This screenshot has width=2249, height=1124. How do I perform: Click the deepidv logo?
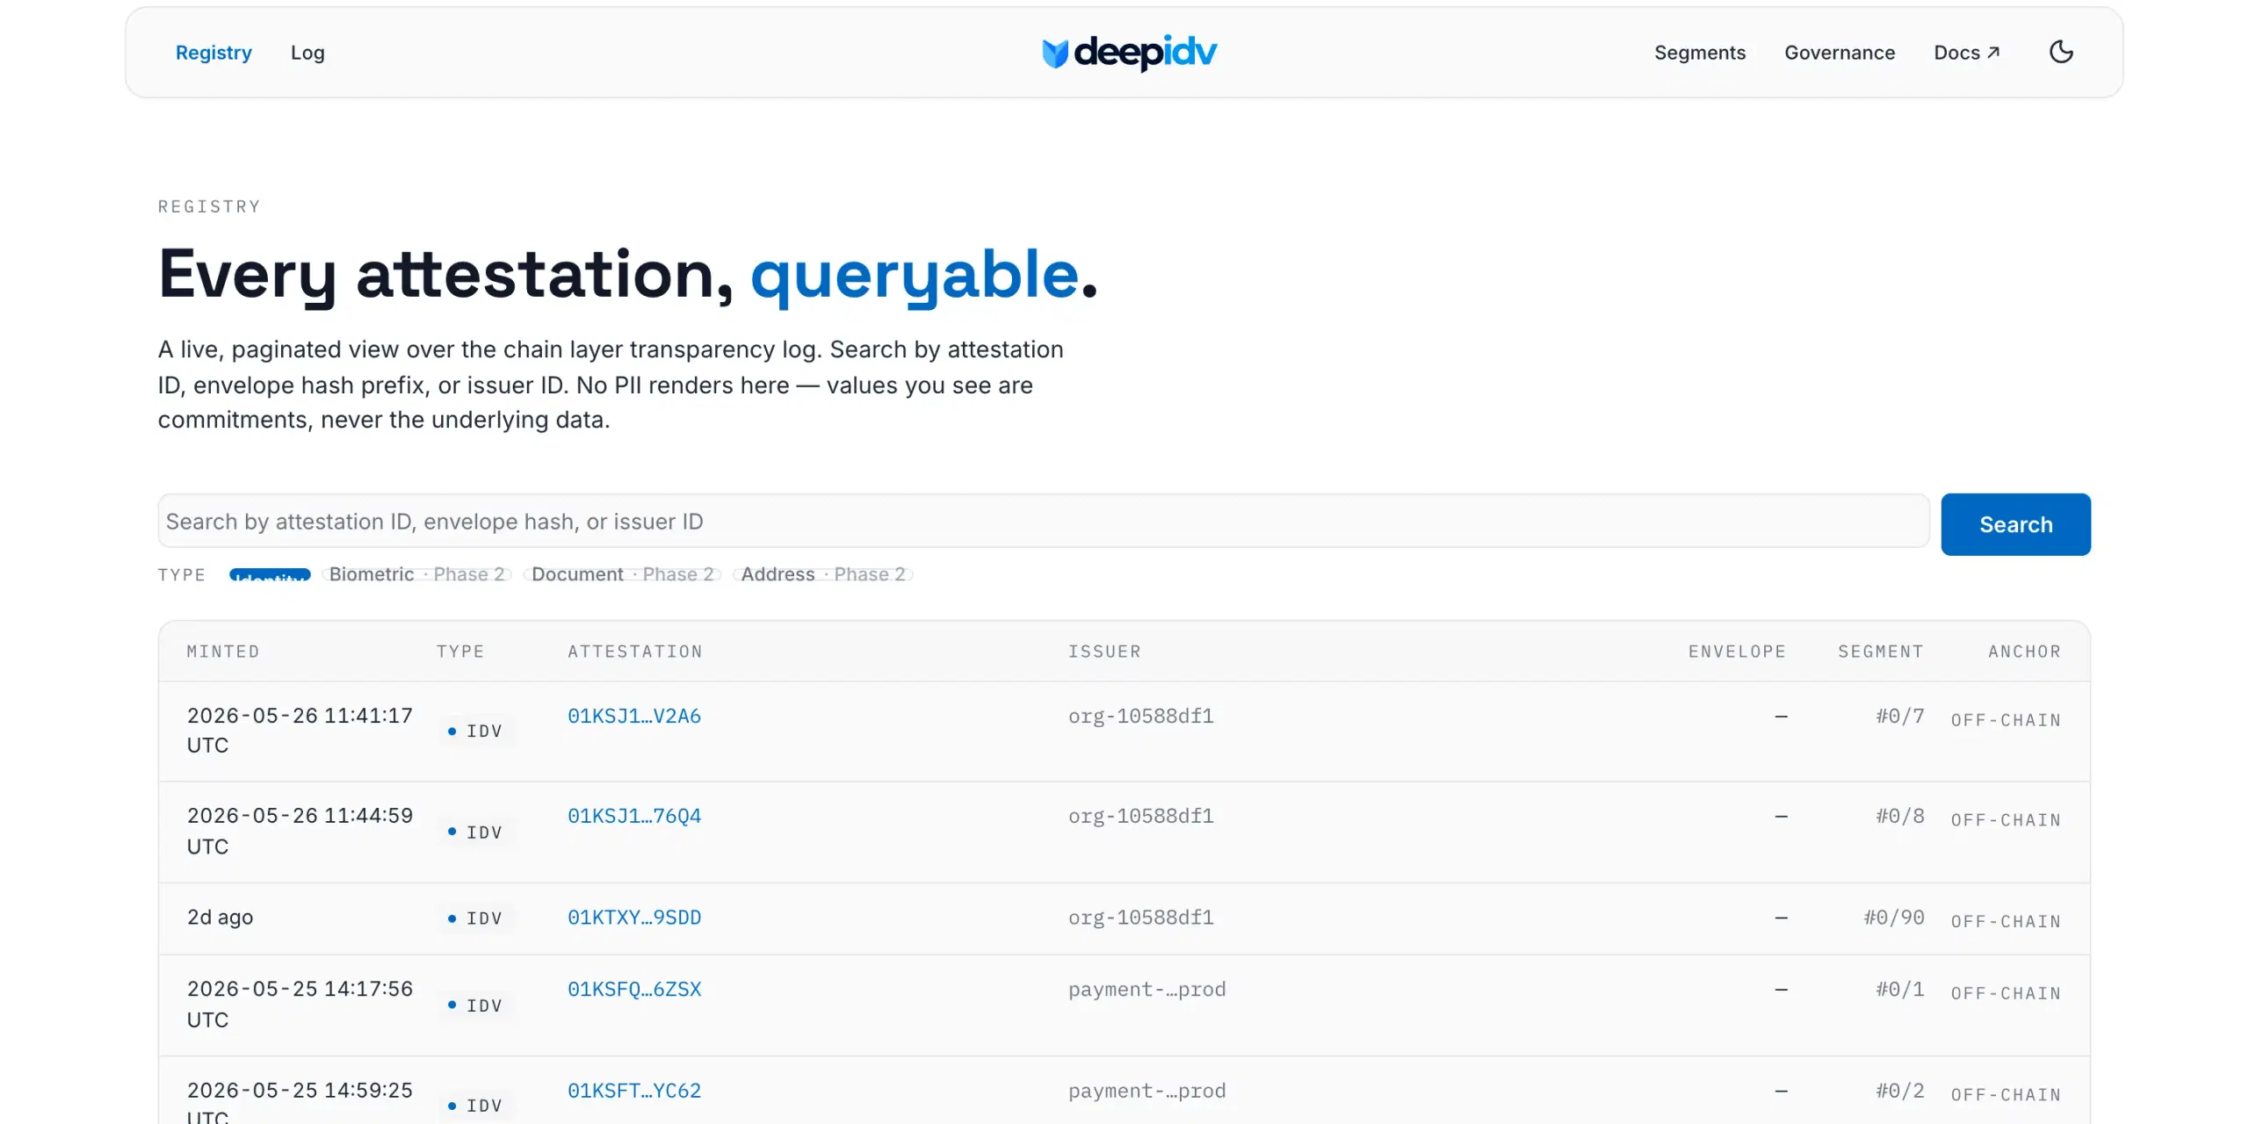(x=1129, y=53)
